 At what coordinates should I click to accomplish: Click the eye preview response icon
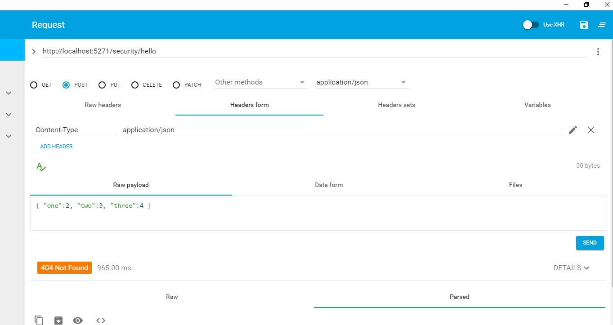click(x=78, y=320)
